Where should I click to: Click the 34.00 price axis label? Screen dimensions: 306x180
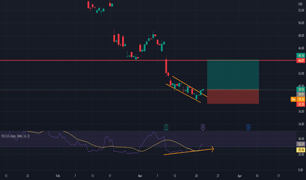tap(301, 124)
